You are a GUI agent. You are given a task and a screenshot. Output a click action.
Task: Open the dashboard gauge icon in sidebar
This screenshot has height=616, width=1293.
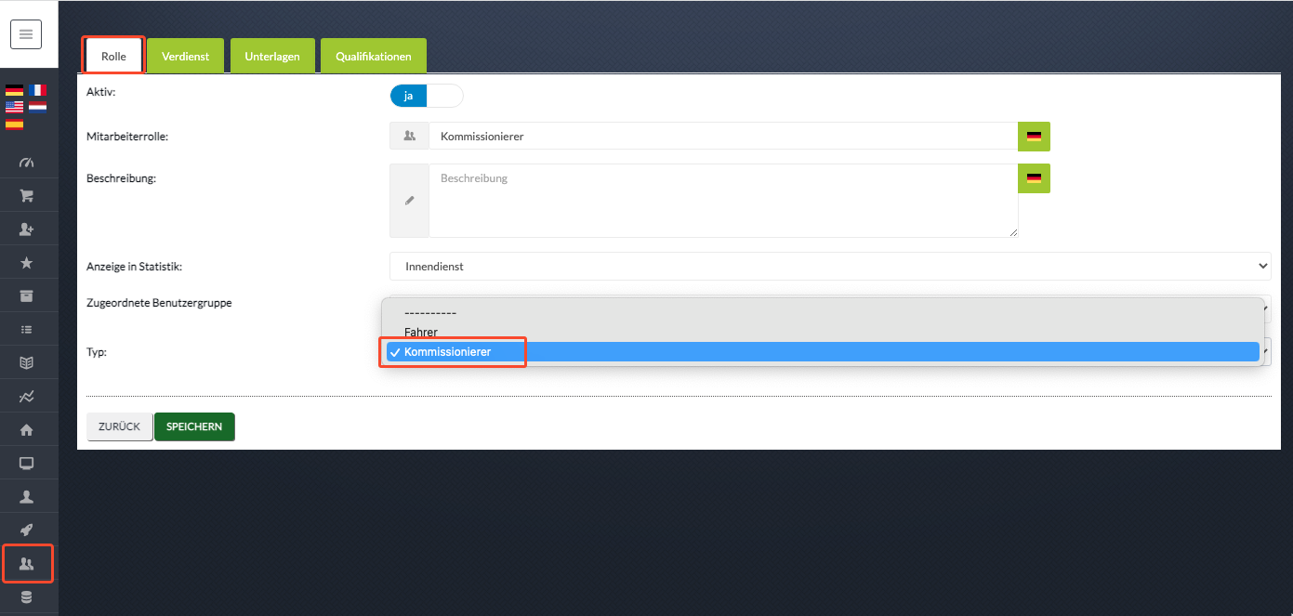pyautogui.click(x=27, y=163)
